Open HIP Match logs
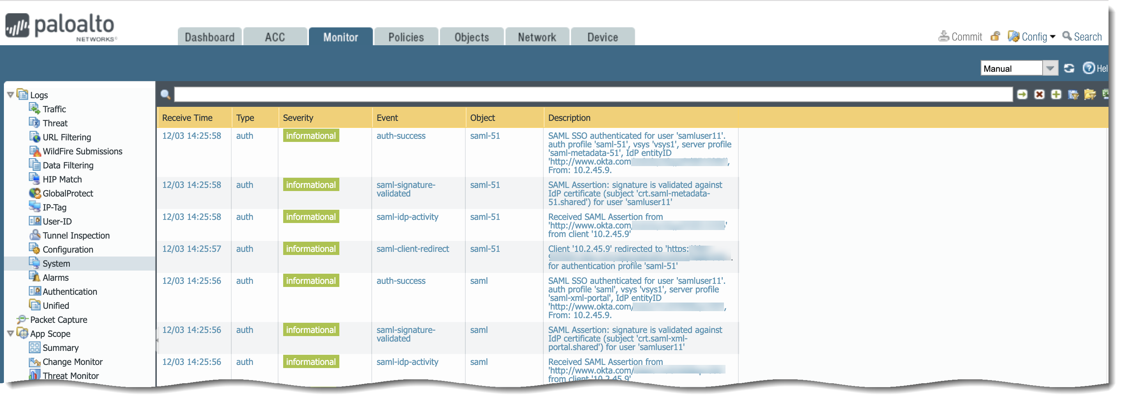1121x400 pixels. (x=62, y=179)
